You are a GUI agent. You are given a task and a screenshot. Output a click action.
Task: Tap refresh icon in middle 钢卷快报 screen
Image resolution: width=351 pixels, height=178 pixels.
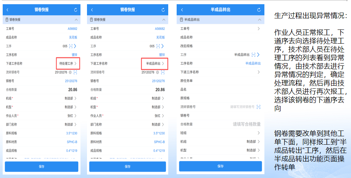tap(163, 10)
